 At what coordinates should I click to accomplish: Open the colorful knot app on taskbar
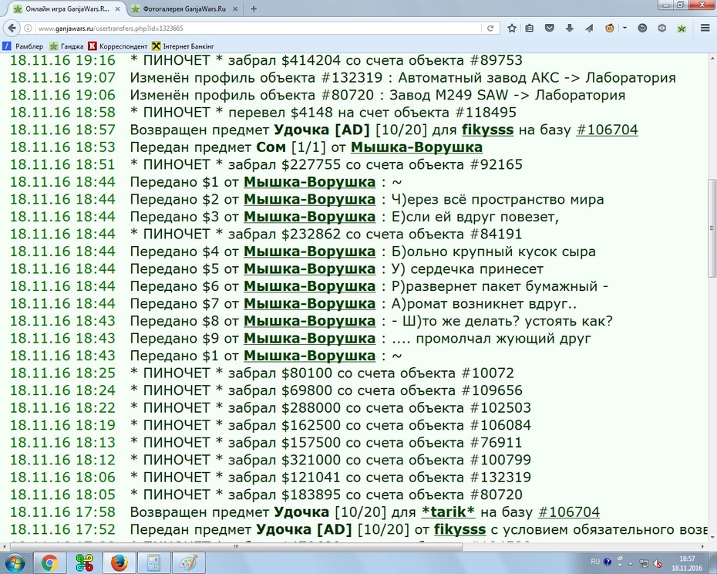click(84, 563)
